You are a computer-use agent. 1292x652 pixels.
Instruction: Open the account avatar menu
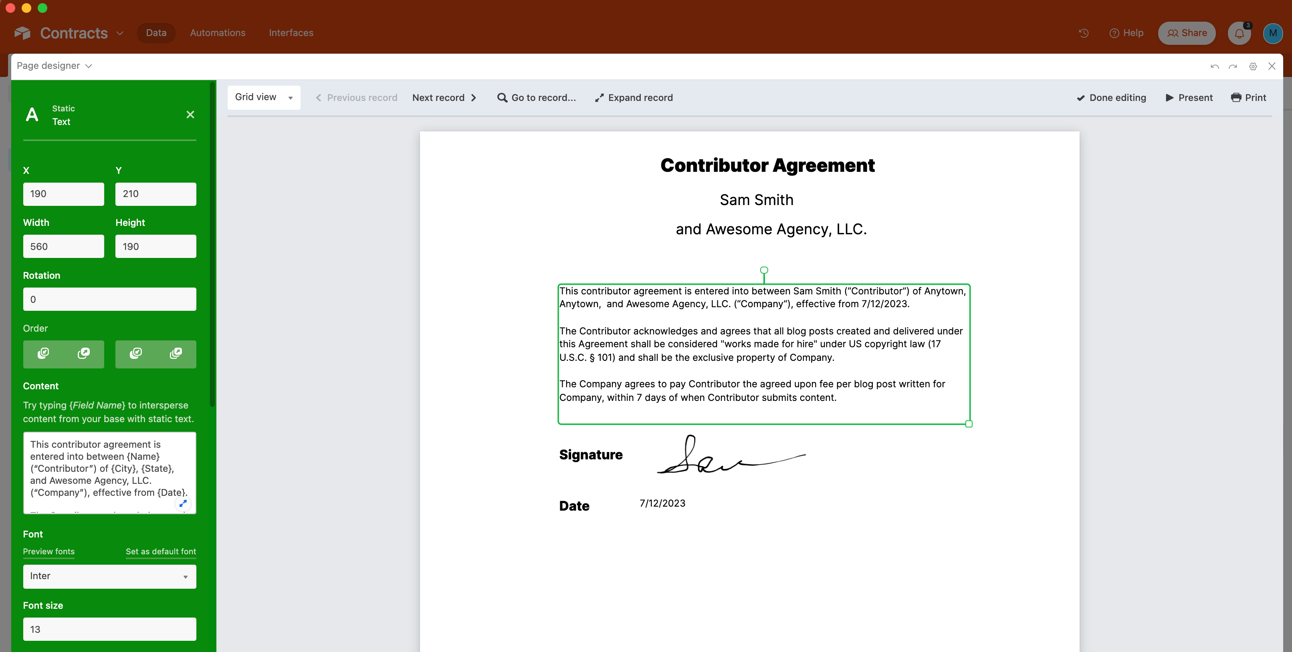click(1273, 33)
